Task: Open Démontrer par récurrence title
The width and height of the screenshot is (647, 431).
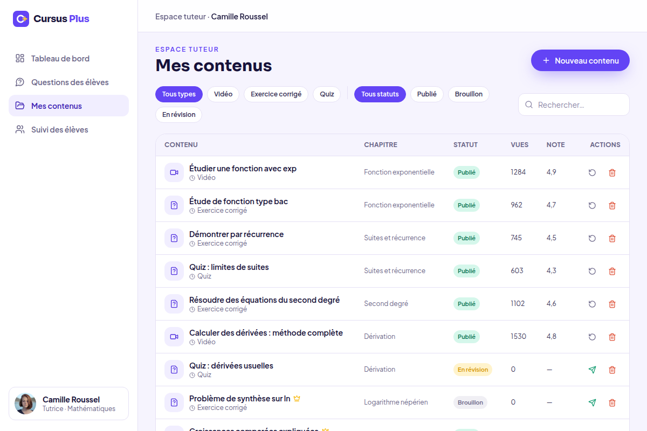Action: coord(236,234)
